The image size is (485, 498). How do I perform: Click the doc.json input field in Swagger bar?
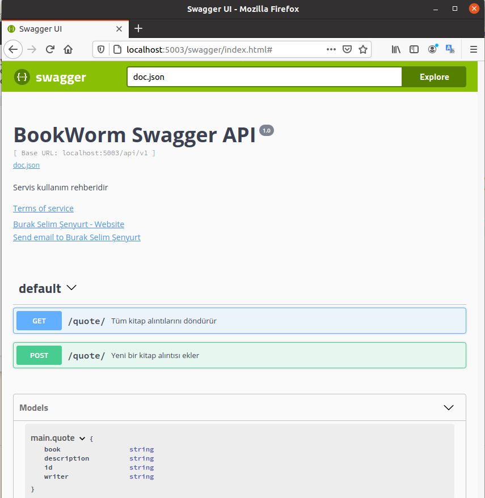coord(264,77)
